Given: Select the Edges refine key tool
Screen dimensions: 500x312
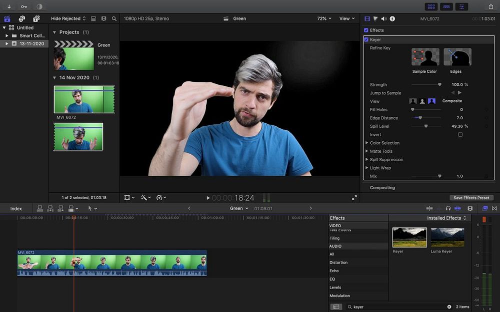Looking at the screenshot, I should tap(457, 57).
